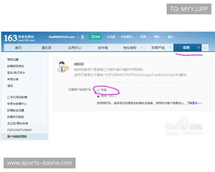Close the 网易严选 tab
This screenshot has width=215, height=172.
pyautogui.click(x=170, y=48)
